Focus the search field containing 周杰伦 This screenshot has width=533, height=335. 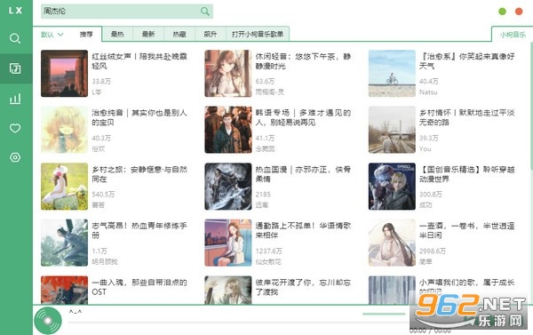(x=127, y=12)
